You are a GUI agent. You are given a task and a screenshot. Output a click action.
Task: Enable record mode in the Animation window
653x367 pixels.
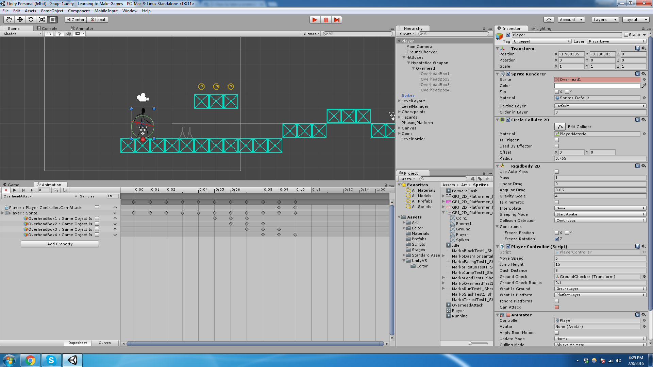(5, 190)
